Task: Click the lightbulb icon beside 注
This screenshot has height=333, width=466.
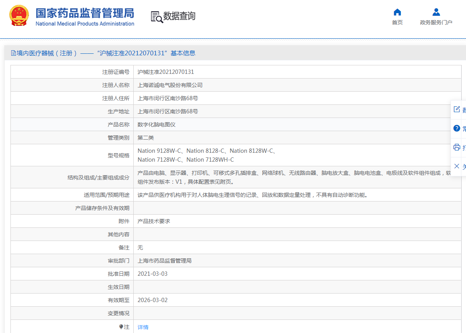Action: pos(121,327)
